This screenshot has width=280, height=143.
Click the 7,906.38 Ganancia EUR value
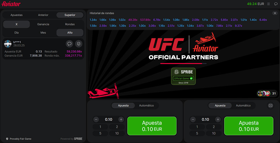tap(36, 56)
